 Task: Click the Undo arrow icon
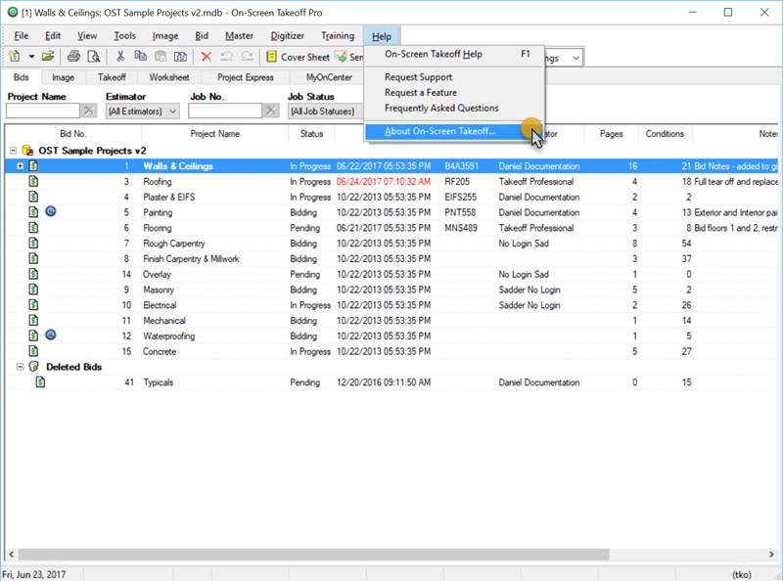pyautogui.click(x=226, y=57)
